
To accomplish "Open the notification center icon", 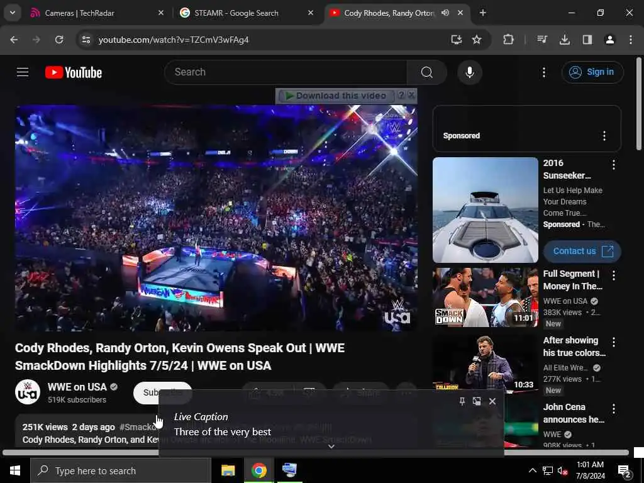I will coord(624,470).
